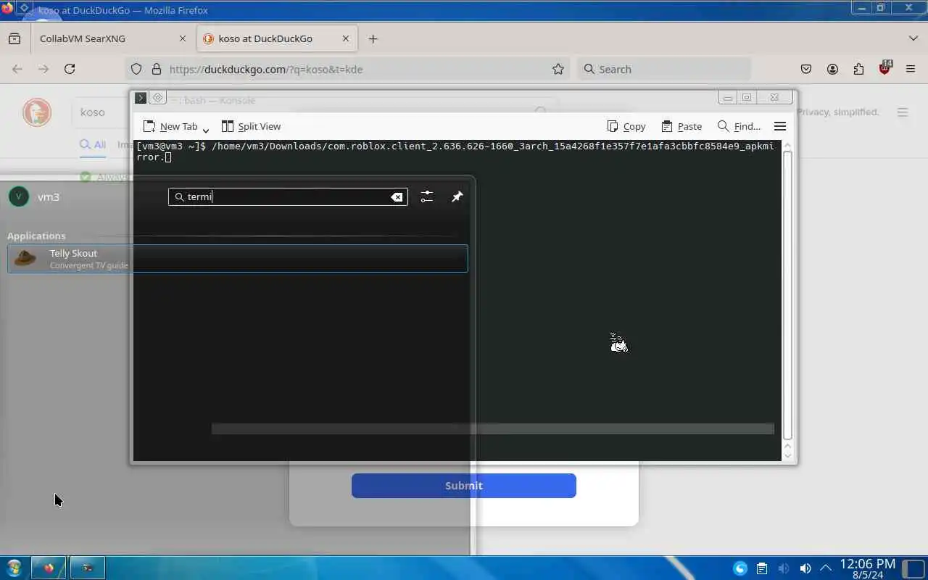Open Find in Konsole toolbar
928x580 pixels.
pyautogui.click(x=739, y=126)
